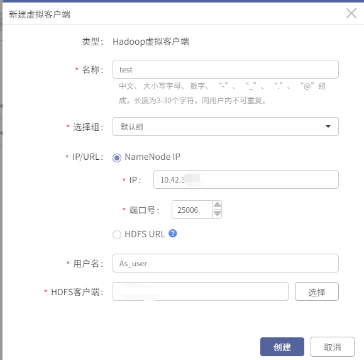This screenshot has height=360, width=364.
Task: Close the new virtual client dialog
Action: pyautogui.click(x=351, y=13)
